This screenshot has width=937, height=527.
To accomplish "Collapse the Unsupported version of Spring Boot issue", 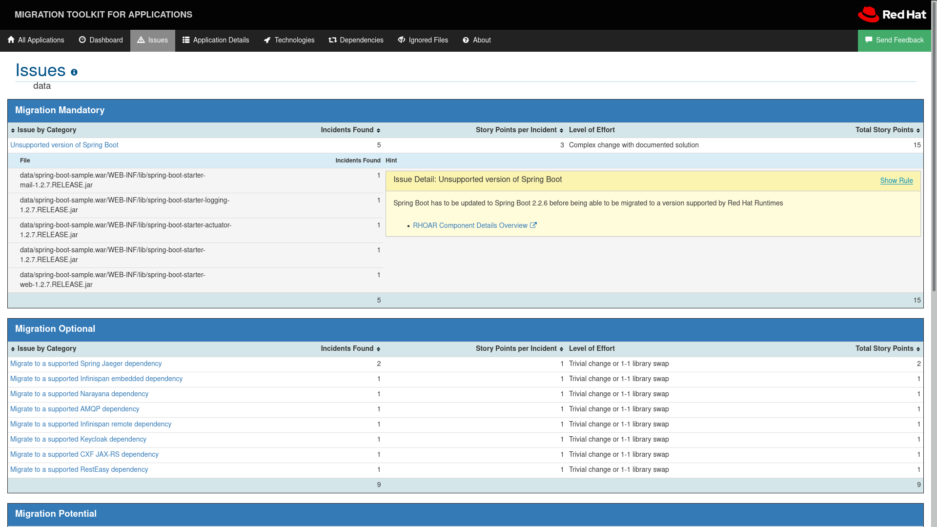I will pos(64,145).
